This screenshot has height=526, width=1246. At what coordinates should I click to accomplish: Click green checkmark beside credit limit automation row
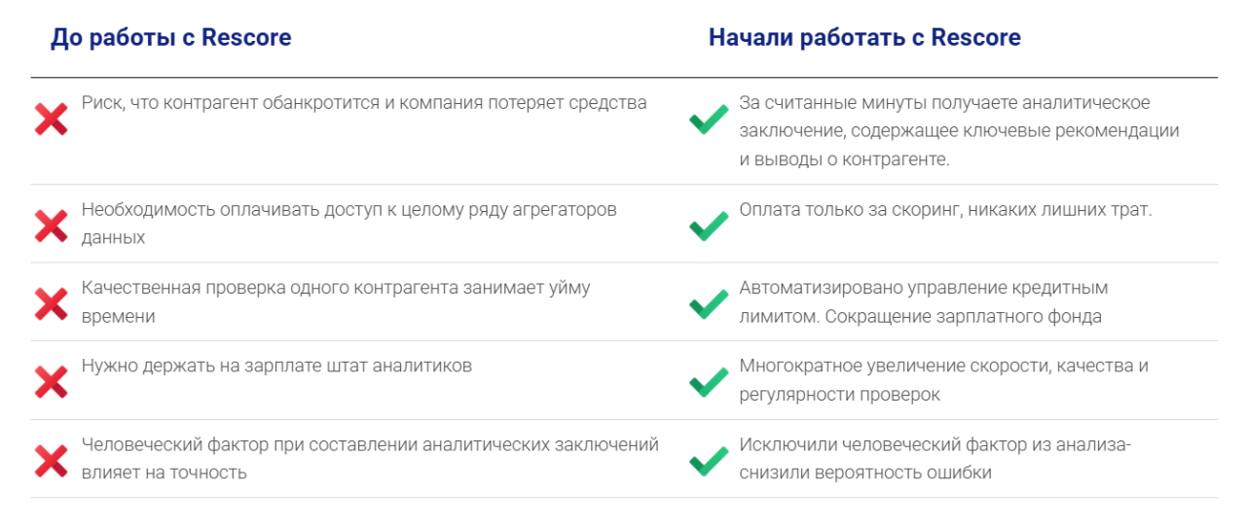pos(709,304)
